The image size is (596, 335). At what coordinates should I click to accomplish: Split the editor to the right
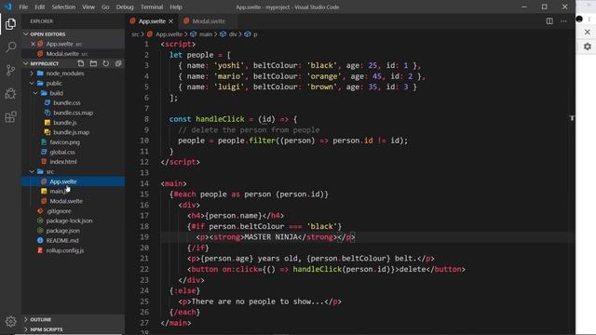pos(549,21)
